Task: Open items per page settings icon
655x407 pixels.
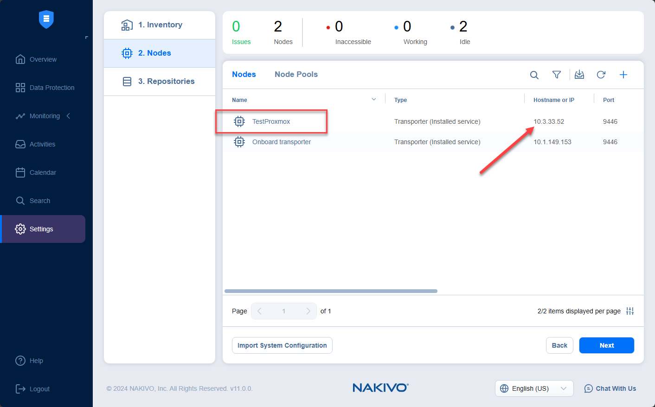Action: [x=630, y=311]
